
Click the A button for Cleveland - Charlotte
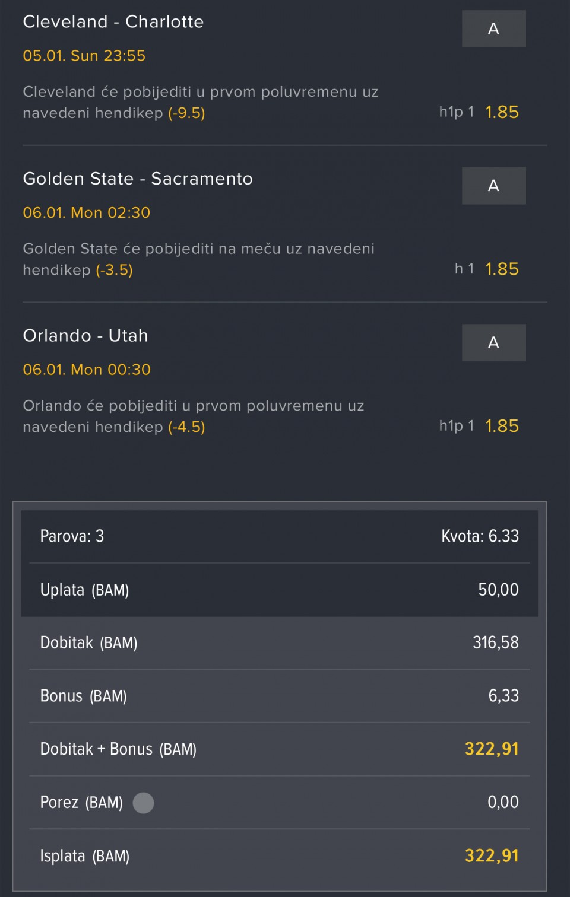point(493,28)
